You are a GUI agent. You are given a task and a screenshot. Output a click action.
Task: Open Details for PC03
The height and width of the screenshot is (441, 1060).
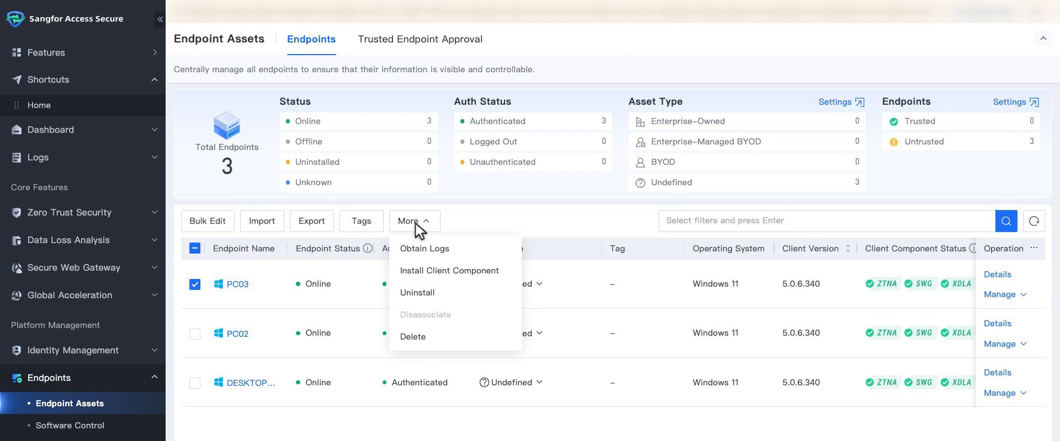point(998,275)
